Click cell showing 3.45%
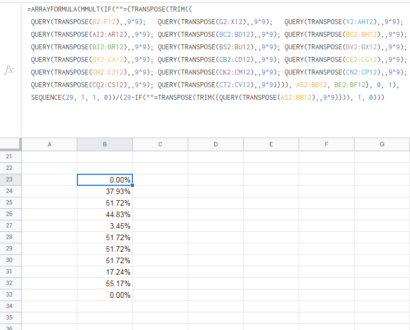Viewport: 410px width, 330px height. pyautogui.click(x=105, y=225)
